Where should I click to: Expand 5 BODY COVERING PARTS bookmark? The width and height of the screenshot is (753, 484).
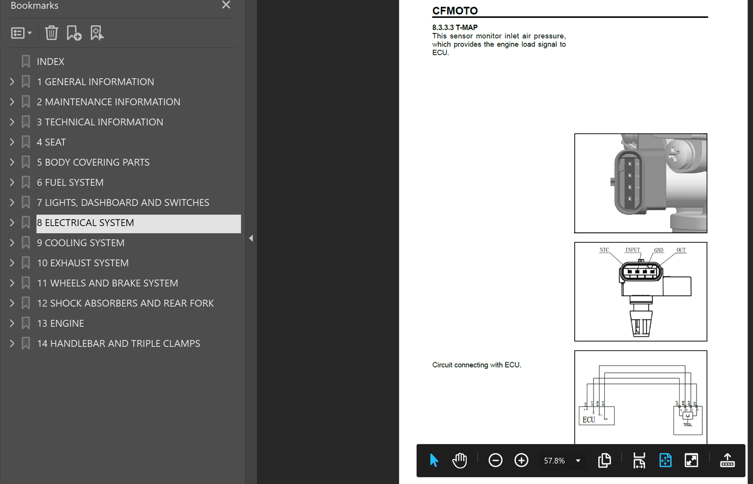(x=12, y=162)
